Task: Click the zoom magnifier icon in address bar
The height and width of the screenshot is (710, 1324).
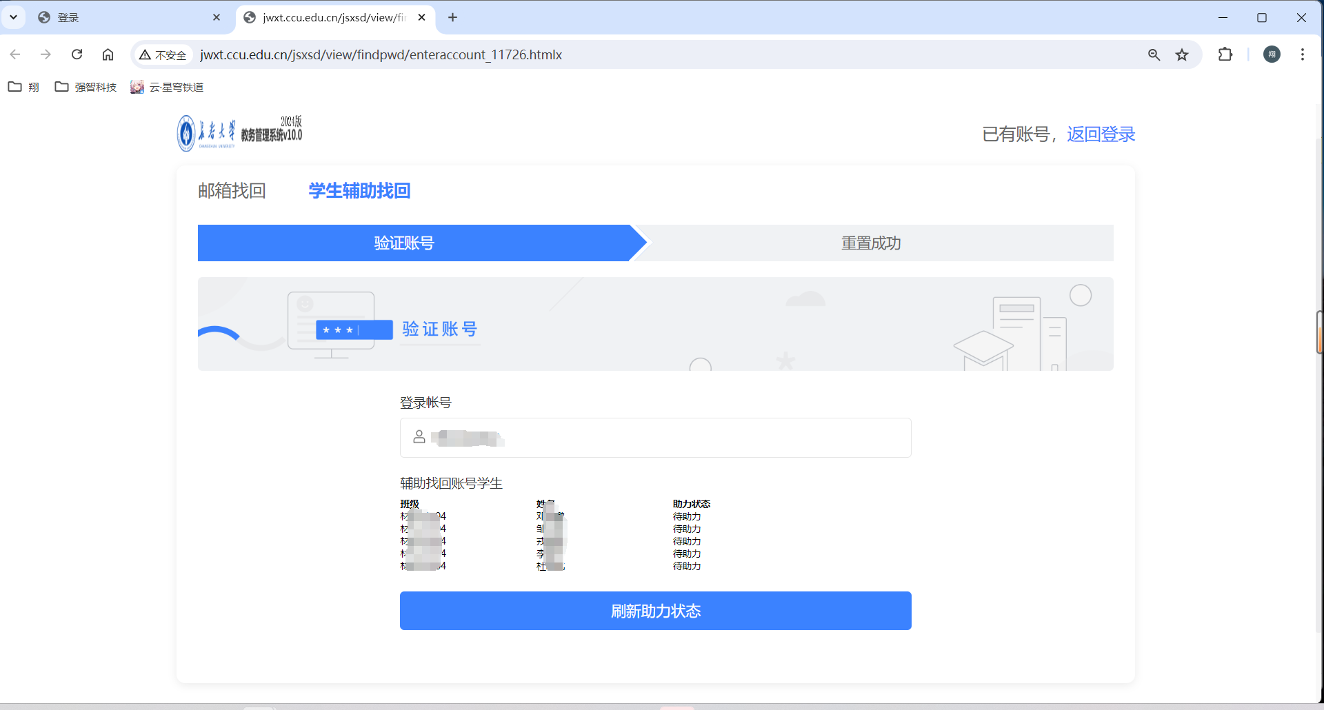Action: pos(1154,54)
